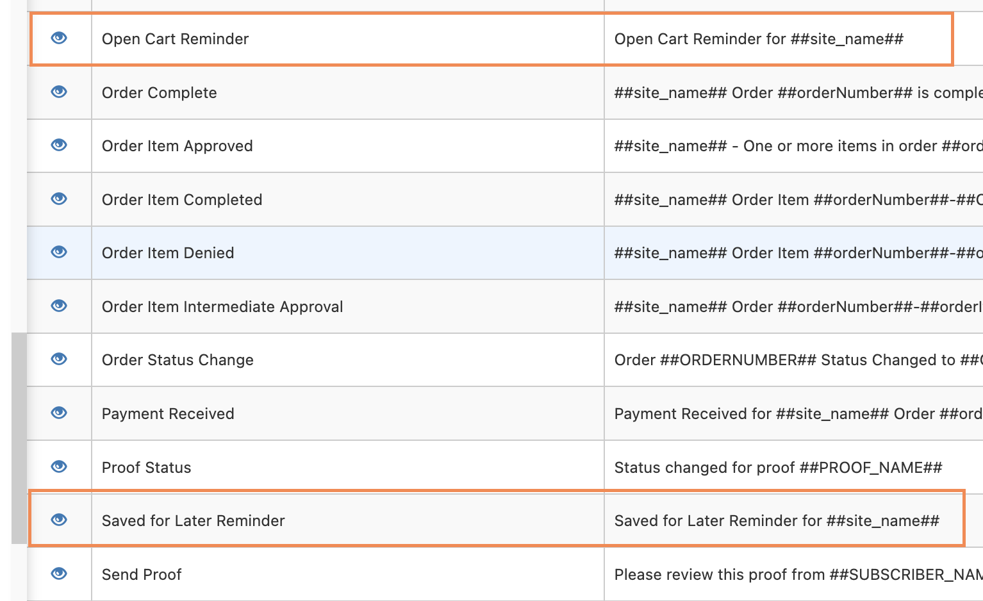Click the eye icon beside Proof Status
Screen dimensions: 983x601
59,466
